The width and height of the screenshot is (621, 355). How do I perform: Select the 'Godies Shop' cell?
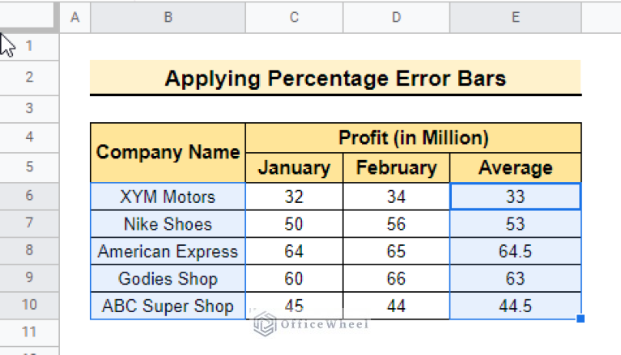click(x=168, y=278)
